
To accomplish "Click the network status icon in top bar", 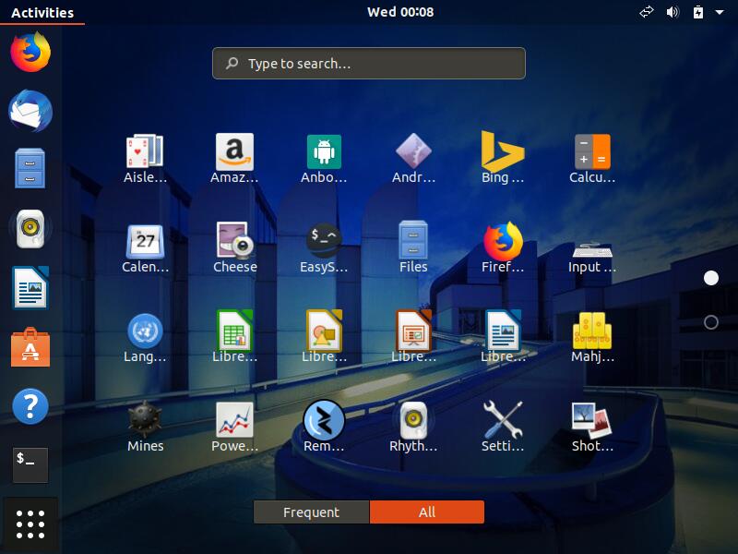I will pos(647,12).
